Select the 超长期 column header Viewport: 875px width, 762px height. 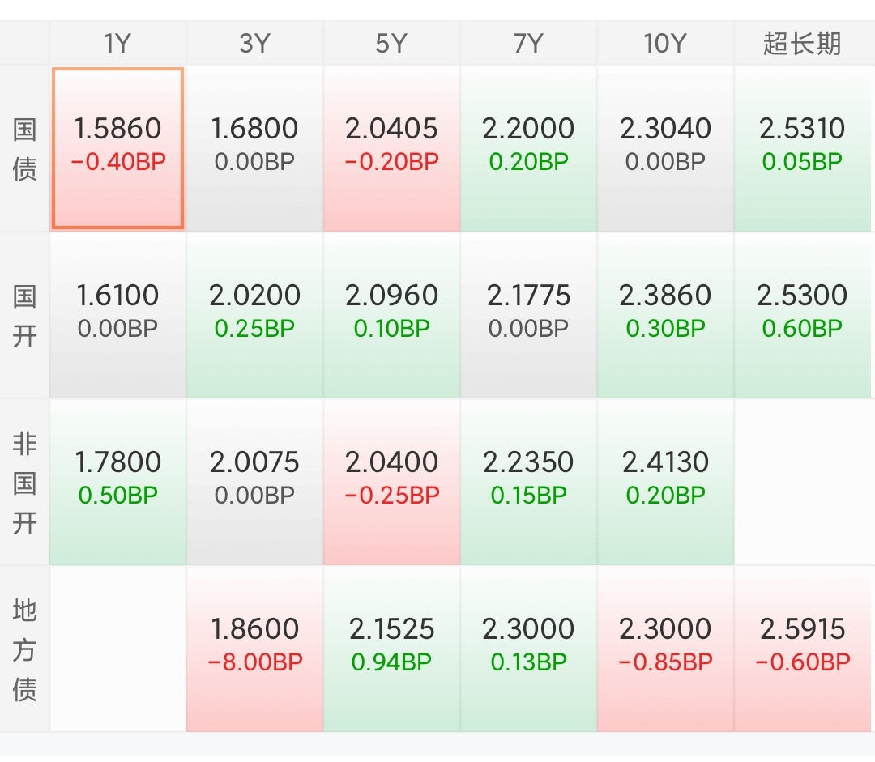[802, 44]
